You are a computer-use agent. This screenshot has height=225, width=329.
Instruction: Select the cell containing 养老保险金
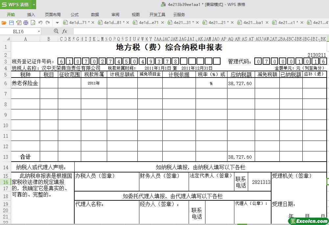click(x=25, y=83)
